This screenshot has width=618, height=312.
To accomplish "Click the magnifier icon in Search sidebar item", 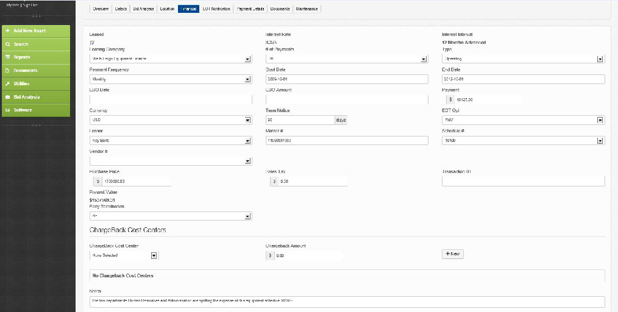I will [x=7, y=44].
